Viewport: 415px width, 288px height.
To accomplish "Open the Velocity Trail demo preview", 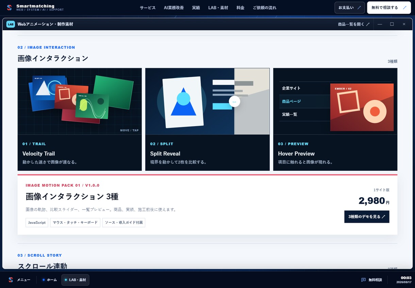I will coord(80,101).
